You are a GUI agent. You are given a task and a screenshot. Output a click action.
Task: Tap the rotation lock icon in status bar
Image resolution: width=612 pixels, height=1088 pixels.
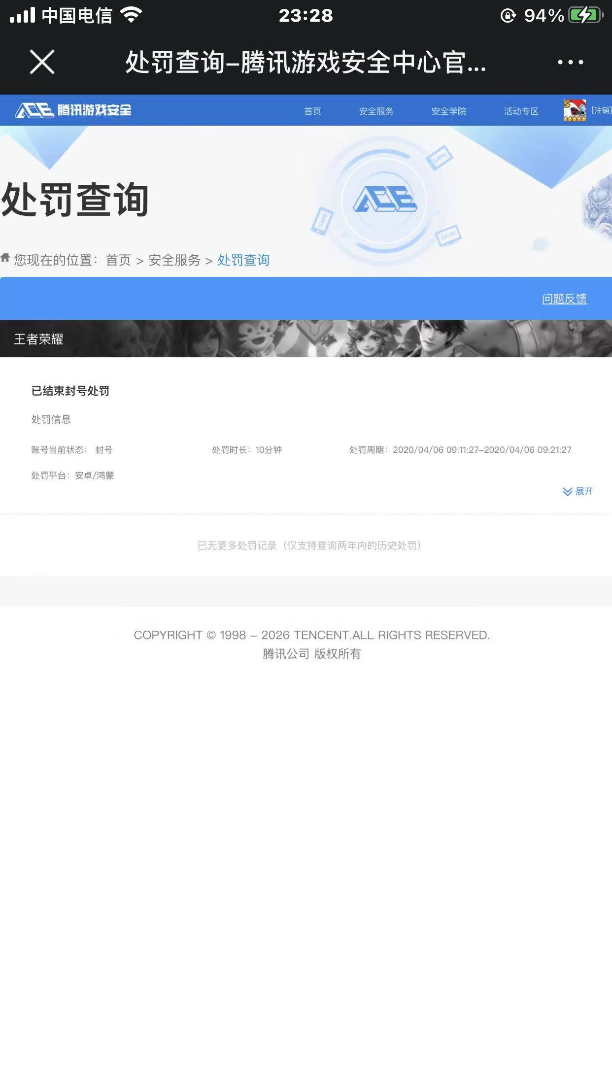click(x=508, y=16)
